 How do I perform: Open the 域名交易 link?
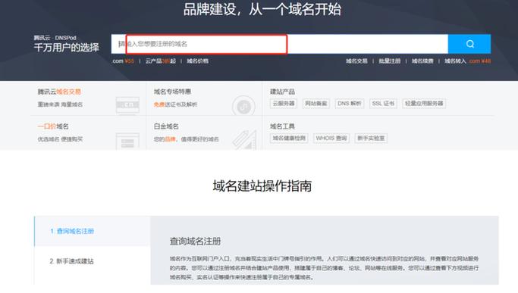tap(356, 61)
